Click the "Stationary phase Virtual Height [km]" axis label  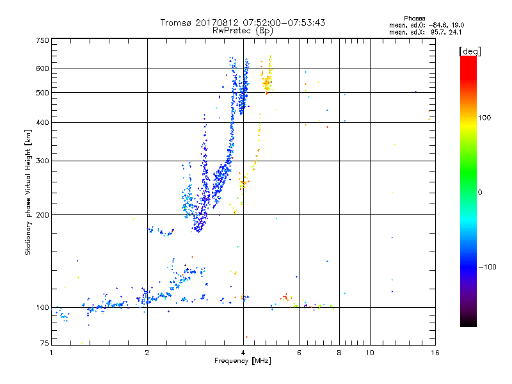[x=28, y=193]
